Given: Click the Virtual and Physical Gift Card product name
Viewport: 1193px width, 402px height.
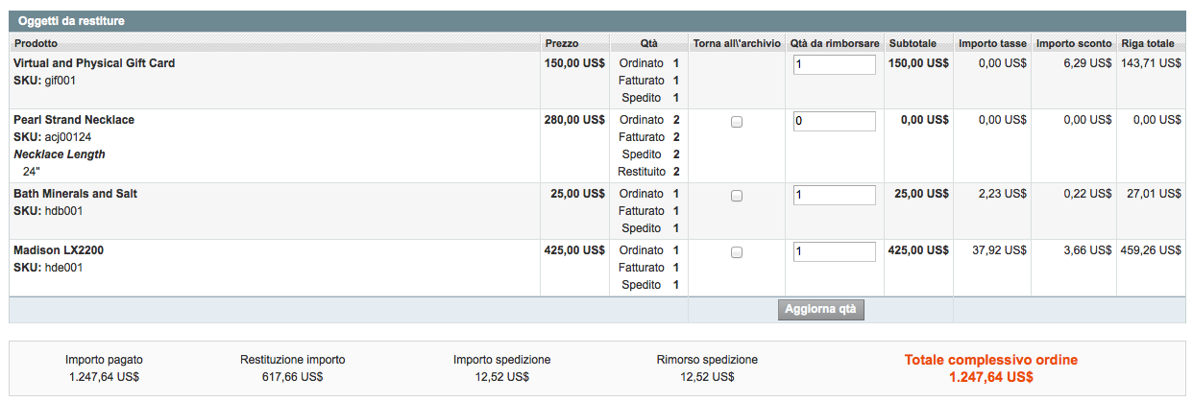Looking at the screenshot, I should tap(94, 63).
